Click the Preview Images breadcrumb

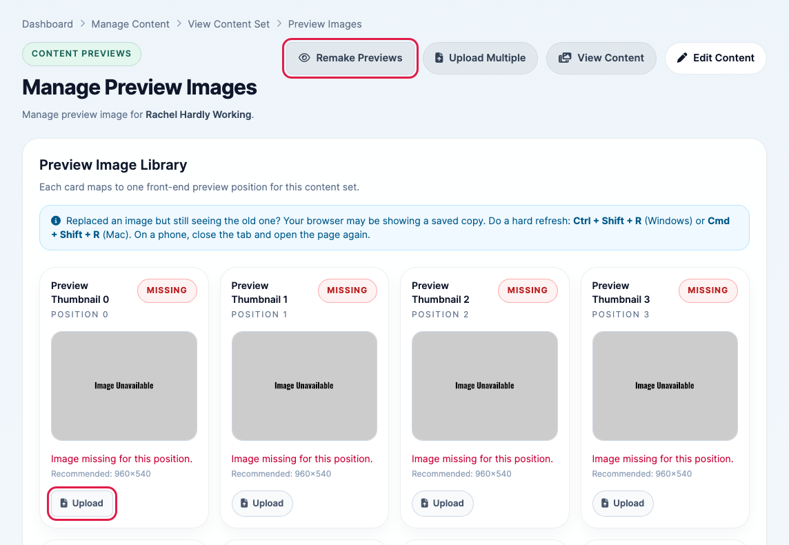tap(325, 24)
